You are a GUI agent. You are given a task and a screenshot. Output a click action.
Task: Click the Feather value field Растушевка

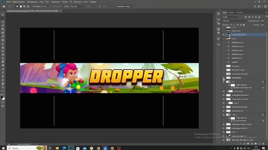coord(45,7)
